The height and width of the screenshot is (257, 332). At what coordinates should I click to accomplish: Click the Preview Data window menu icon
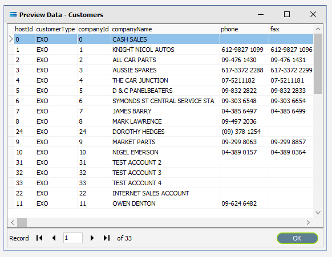(x=13, y=14)
